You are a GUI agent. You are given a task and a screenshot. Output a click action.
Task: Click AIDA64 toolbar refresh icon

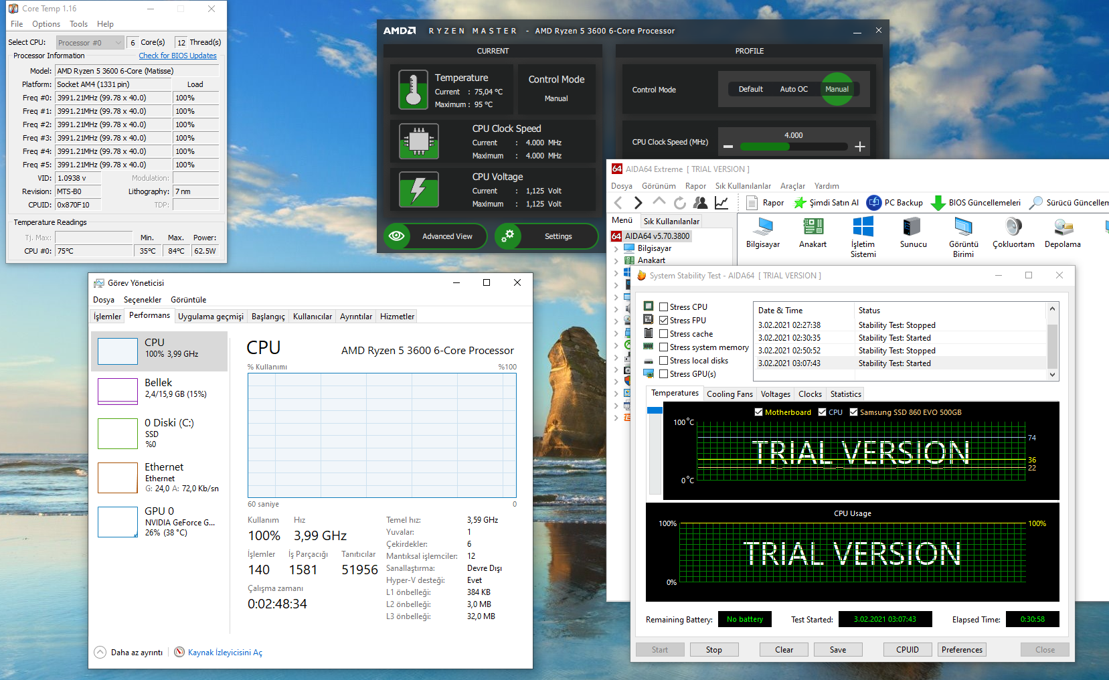tap(680, 203)
